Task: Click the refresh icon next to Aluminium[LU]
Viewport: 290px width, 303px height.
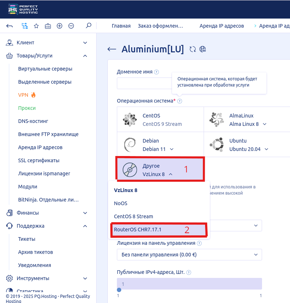Action: [193, 49]
